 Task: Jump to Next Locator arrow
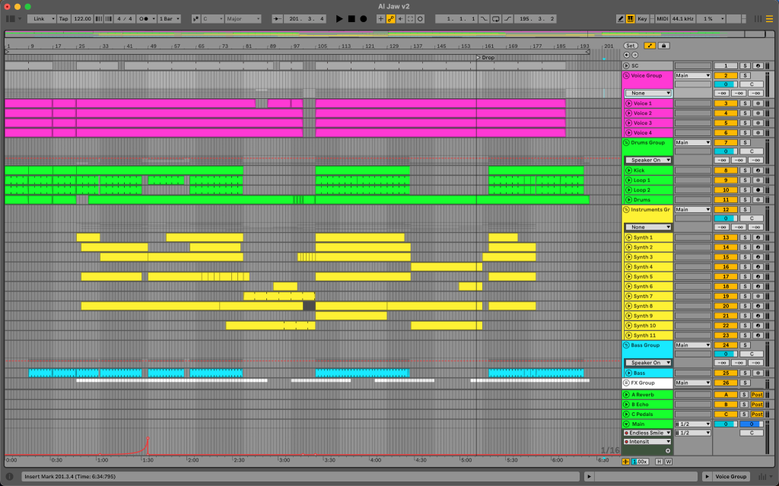point(634,56)
